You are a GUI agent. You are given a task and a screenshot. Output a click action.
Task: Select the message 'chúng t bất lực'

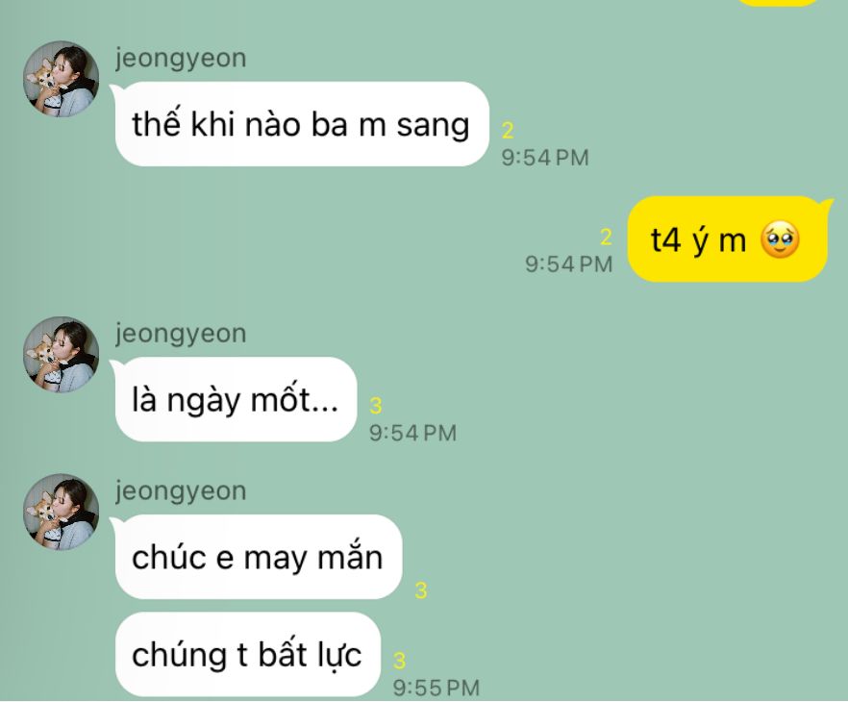(248, 655)
